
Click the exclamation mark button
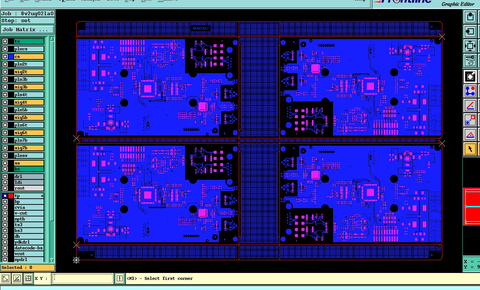(x=120, y=278)
